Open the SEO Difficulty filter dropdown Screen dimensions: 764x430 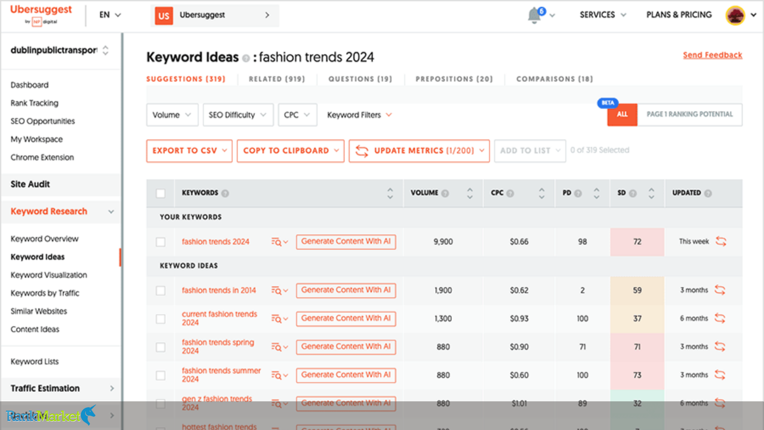238,115
